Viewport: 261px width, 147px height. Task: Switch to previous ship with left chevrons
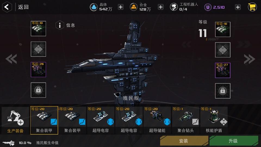tap(11, 59)
